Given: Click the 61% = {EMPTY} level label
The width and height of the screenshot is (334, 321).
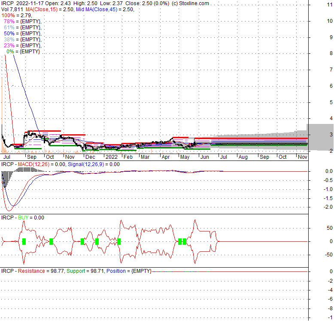Looking at the screenshot, I should (x=23, y=27).
